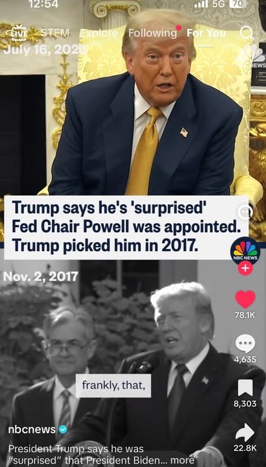The image size is (266, 467).
Task: Open the NBC News profile avatar
Action: point(245,252)
